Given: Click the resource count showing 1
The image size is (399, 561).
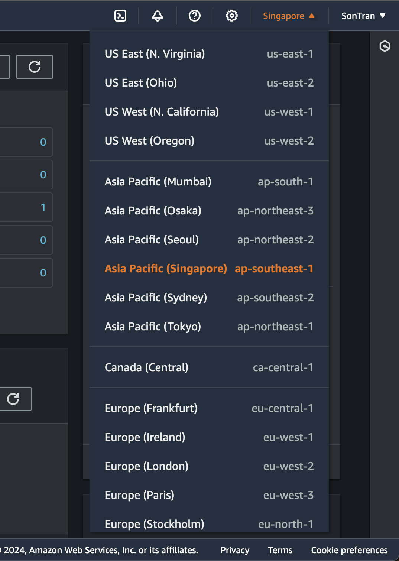Looking at the screenshot, I should click(x=43, y=207).
